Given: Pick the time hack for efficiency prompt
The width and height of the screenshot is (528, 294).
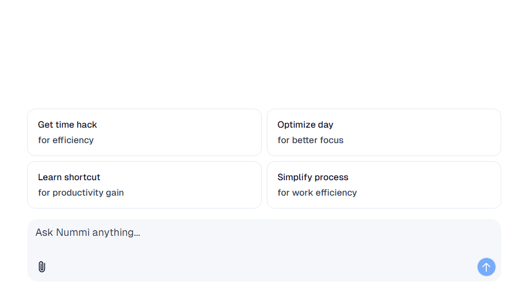Looking at the screenshot, I should (144, 132).
